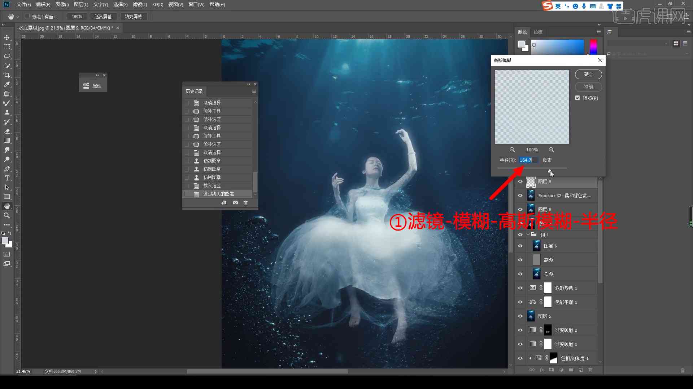The image size is (693, 389).
Task: Toggle visibility of 低频 layer
Action: 520,274
